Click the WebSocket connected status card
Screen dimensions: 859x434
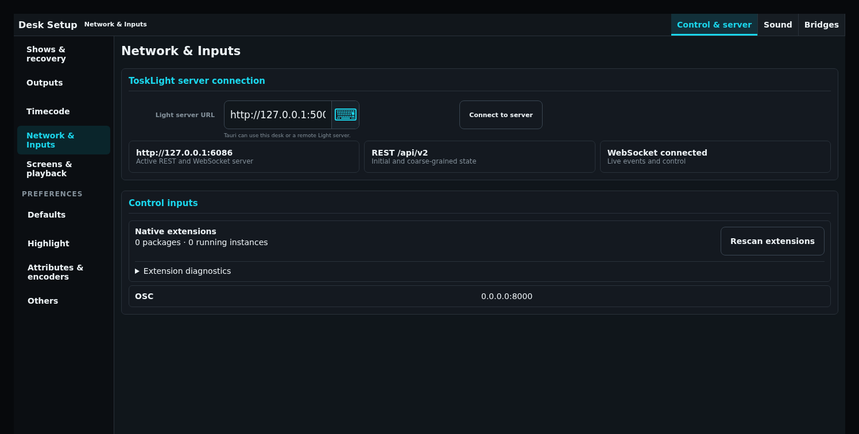click(x=715, y=157)
